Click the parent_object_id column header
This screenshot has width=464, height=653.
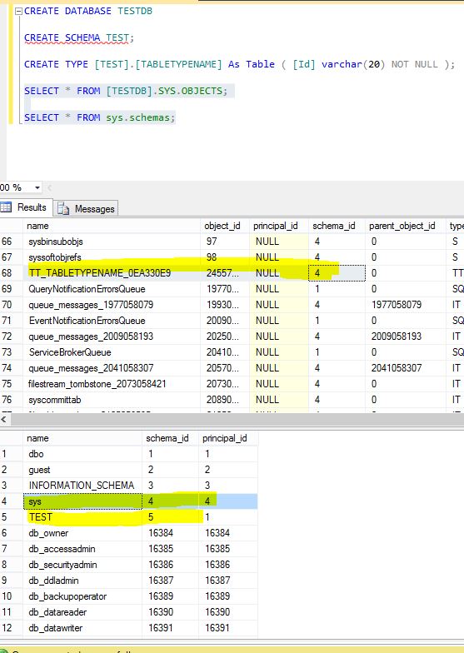405,226
